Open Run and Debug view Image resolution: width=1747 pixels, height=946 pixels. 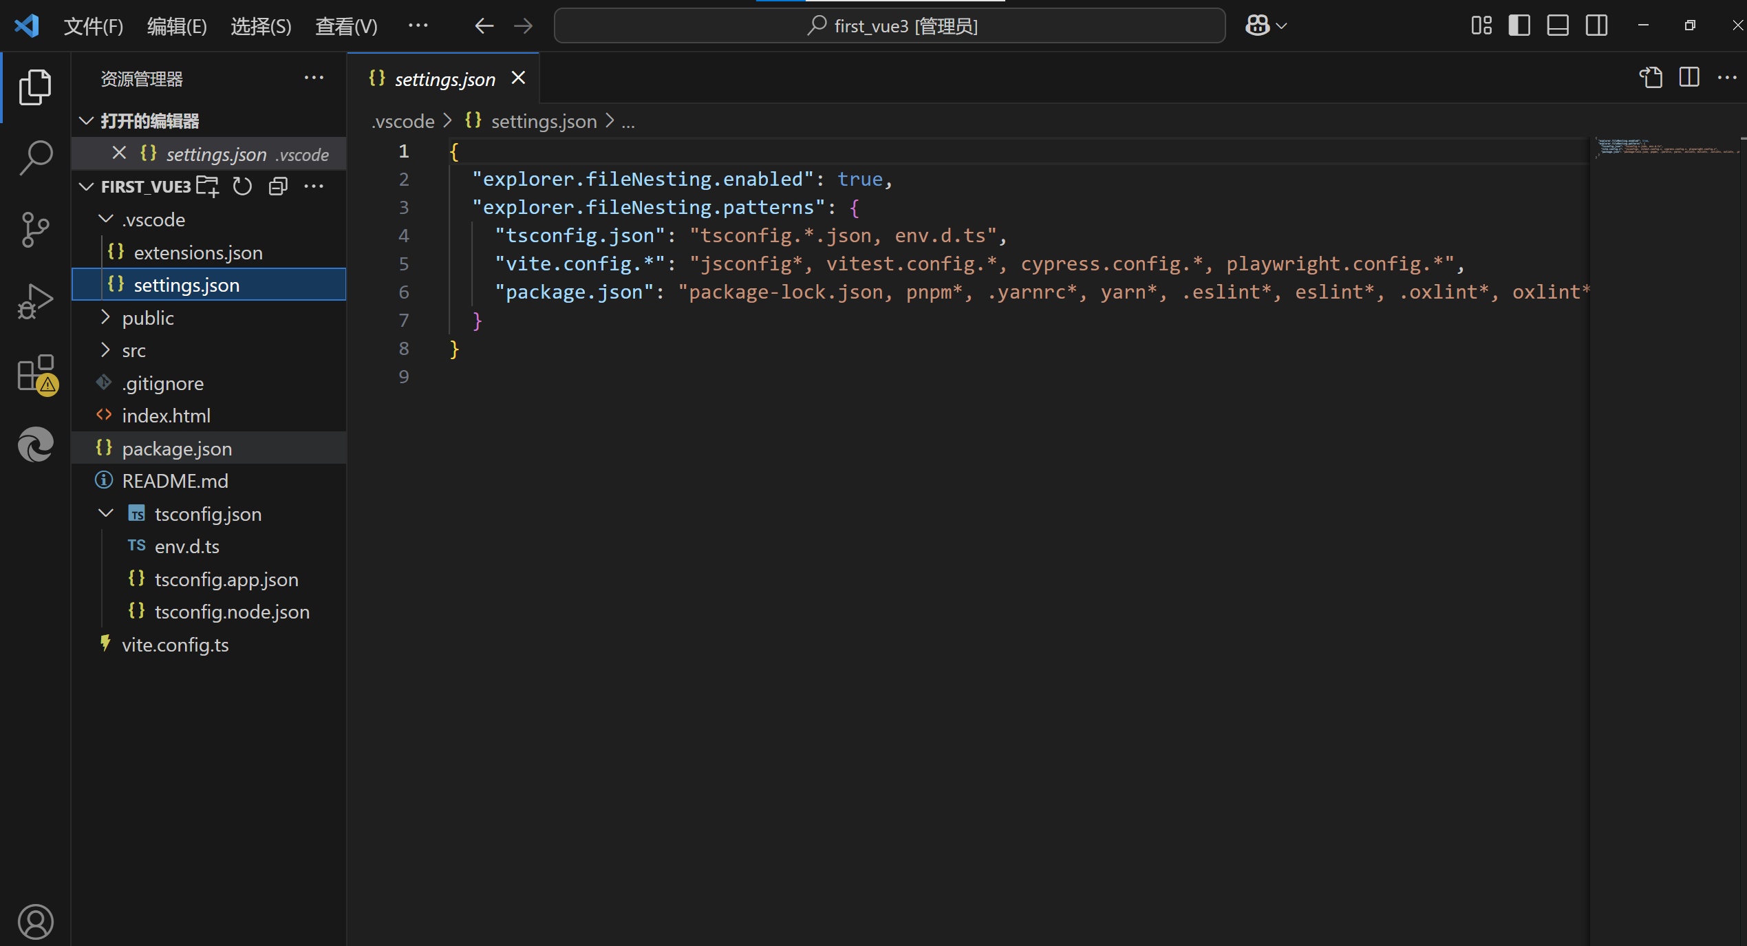(x=35, y=301)
